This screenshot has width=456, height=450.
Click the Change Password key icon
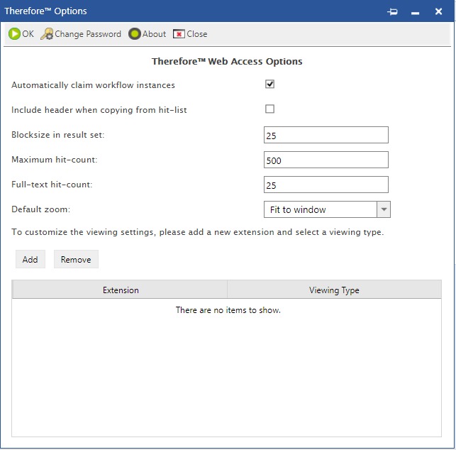click(47, 34)
